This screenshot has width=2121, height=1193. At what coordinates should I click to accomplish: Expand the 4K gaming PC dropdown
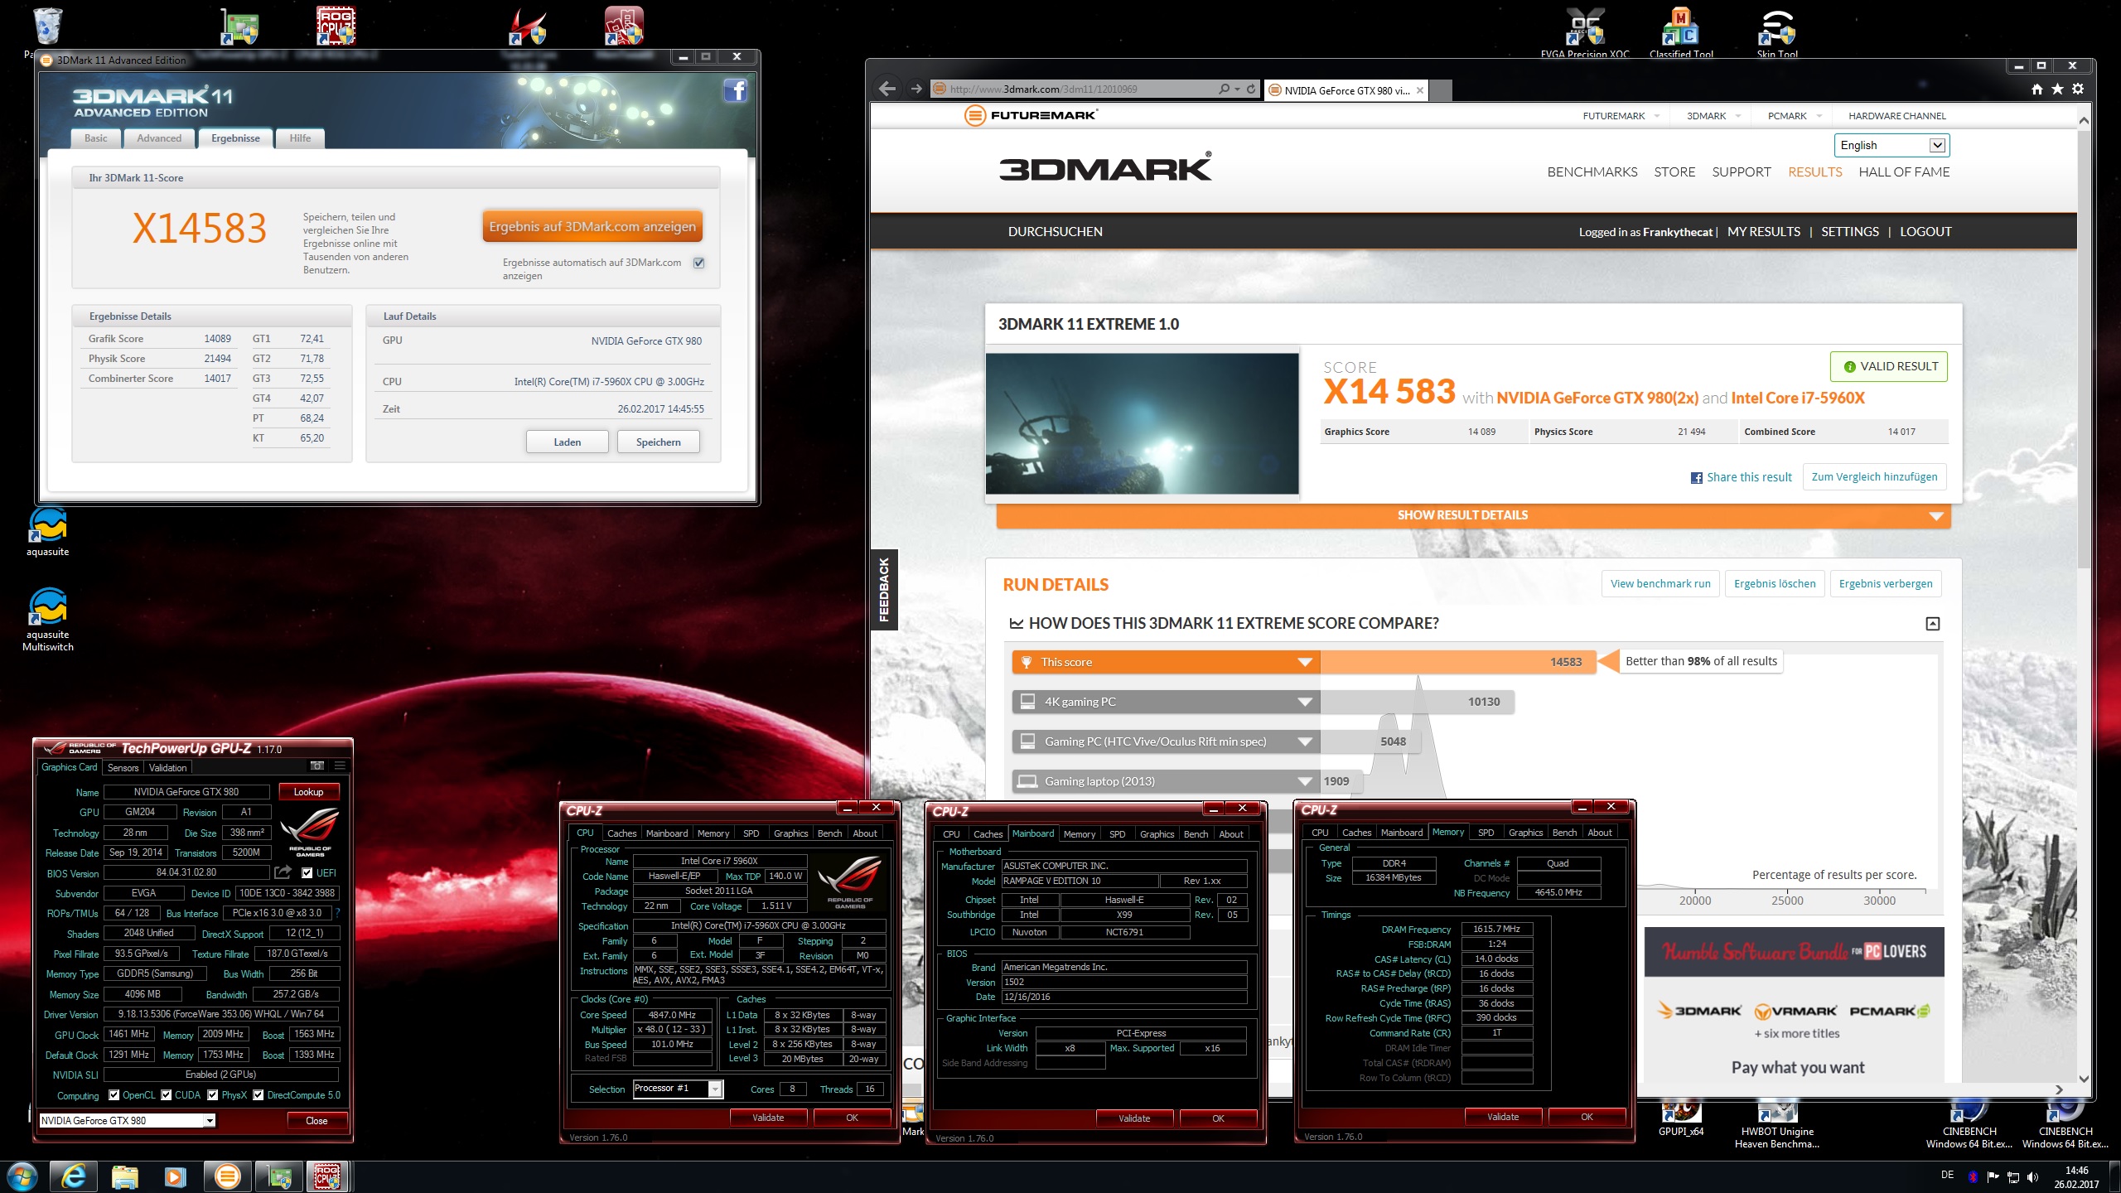click(x=1305, y=702)
